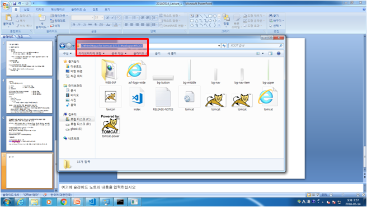Viewport: 367px width, 207px height.
Task: Open 구성 dropdown in Explorer toolbar
Action: [x=67, y=53]
